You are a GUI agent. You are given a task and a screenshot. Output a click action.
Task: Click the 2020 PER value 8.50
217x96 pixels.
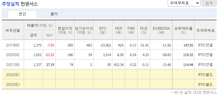click(120, 55)
